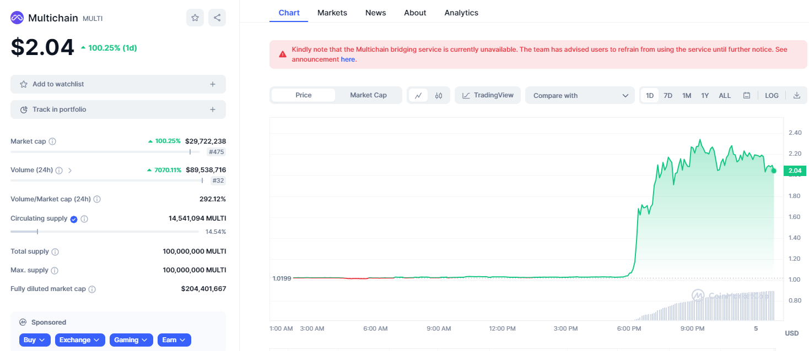Image resolution: width=809 pixels, height=351 pixels.
Task: Download chart data with the download icon
Action: (x=796, y=96)
